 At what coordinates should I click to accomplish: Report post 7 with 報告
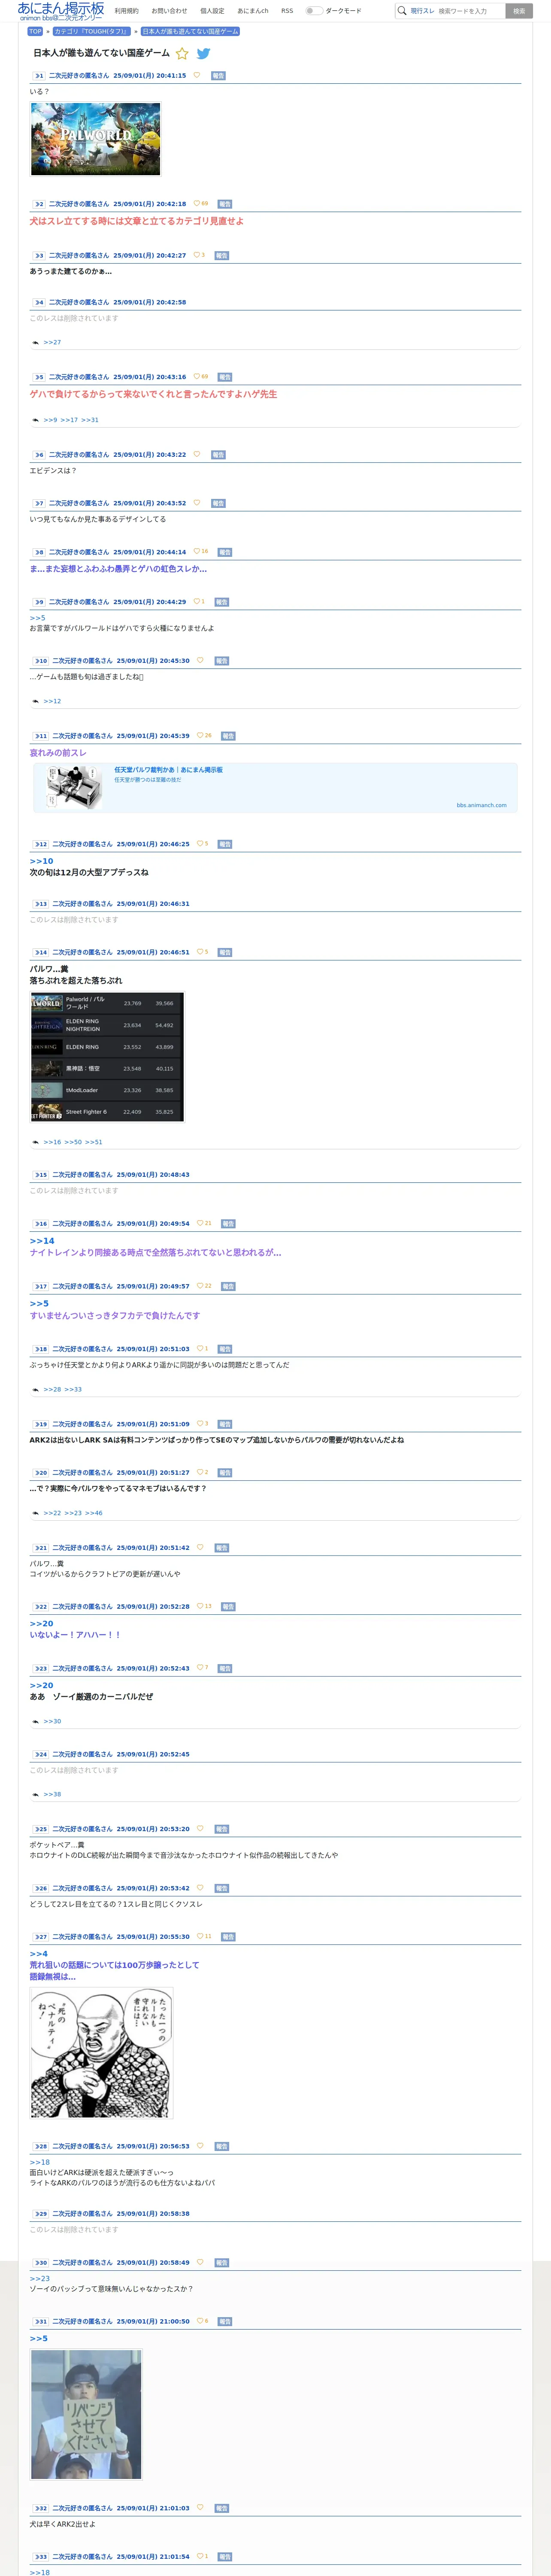[219, 503]
